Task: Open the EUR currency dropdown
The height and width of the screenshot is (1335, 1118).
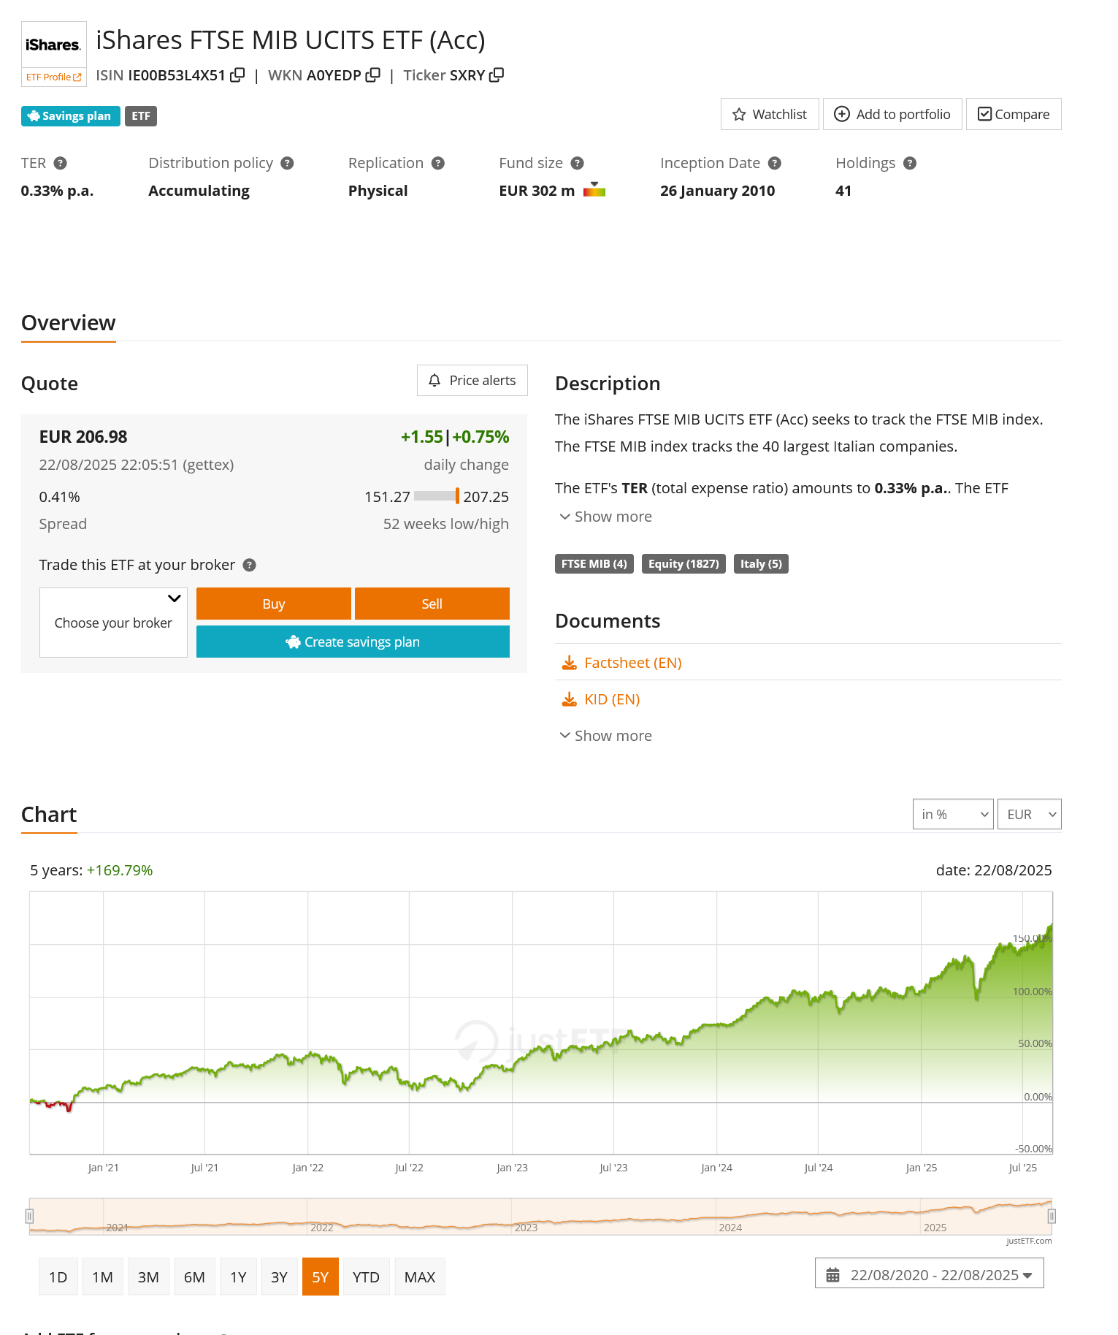Action: pos(1030,814)
